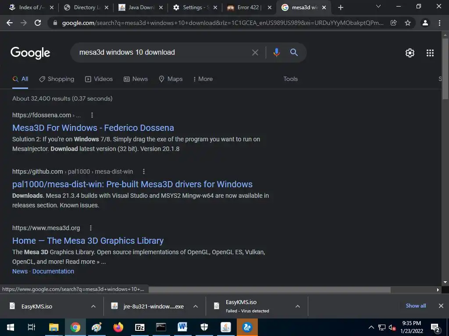Close the Error 422 tab

[x=270, y=8]
